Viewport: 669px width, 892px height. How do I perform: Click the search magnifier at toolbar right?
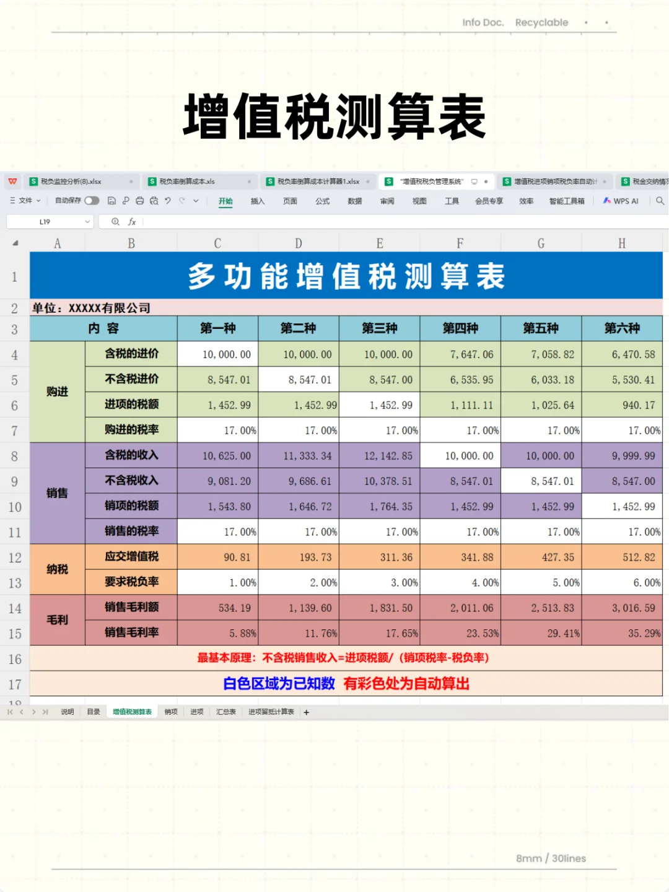click(x=660, y=201)
